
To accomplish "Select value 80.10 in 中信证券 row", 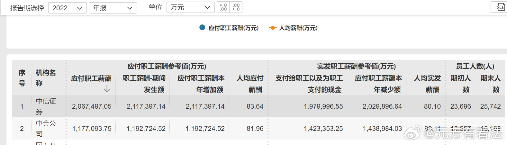I will pos(432,106).
